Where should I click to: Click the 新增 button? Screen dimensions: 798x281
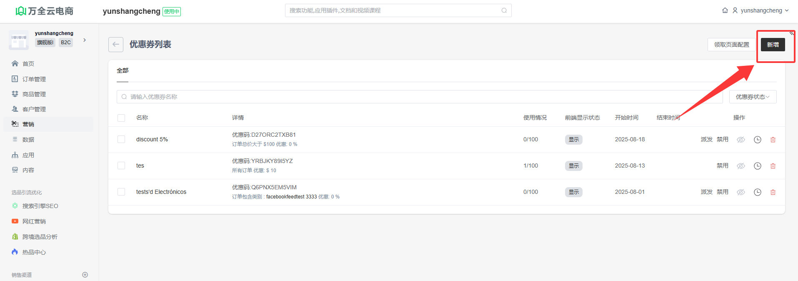(x=773, y=45)
